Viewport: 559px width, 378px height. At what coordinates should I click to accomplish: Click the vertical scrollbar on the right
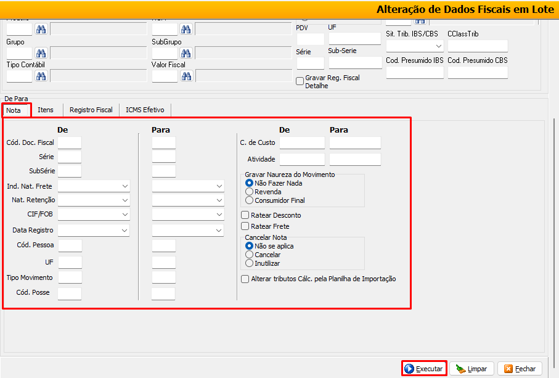(554, 234)
